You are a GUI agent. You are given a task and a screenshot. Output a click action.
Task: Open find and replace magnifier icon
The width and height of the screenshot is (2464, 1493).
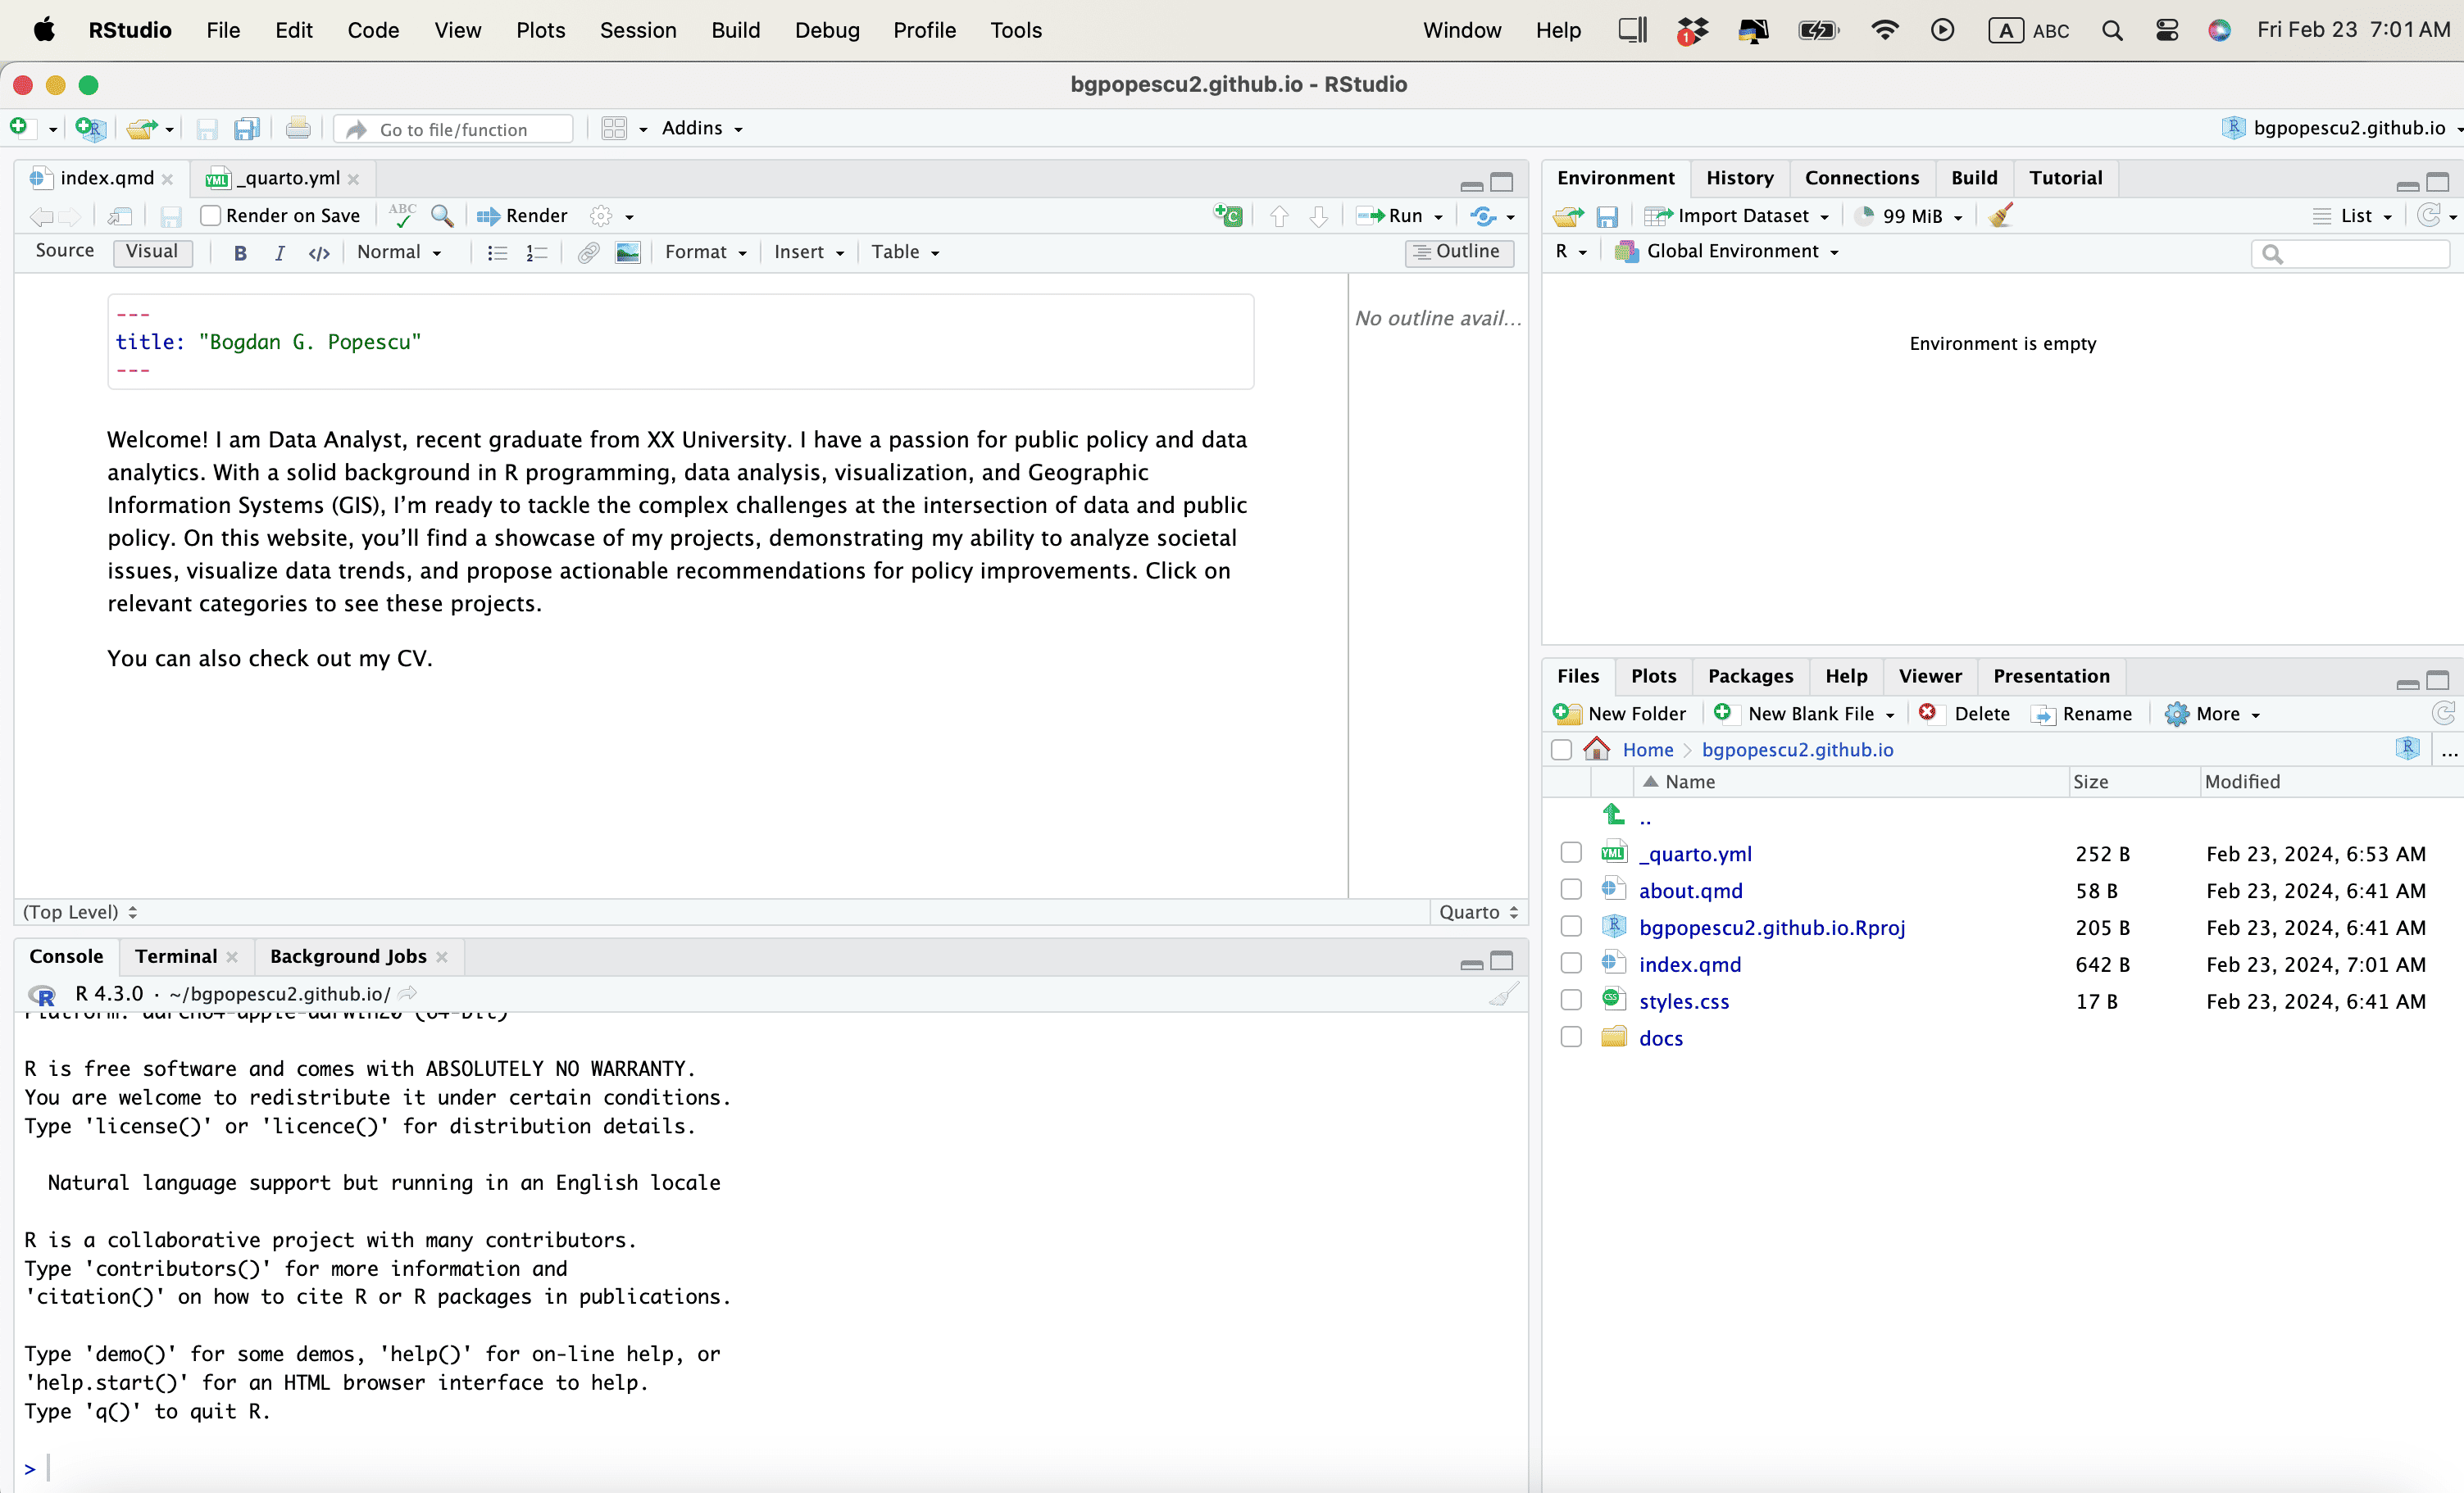coord(441,216)
